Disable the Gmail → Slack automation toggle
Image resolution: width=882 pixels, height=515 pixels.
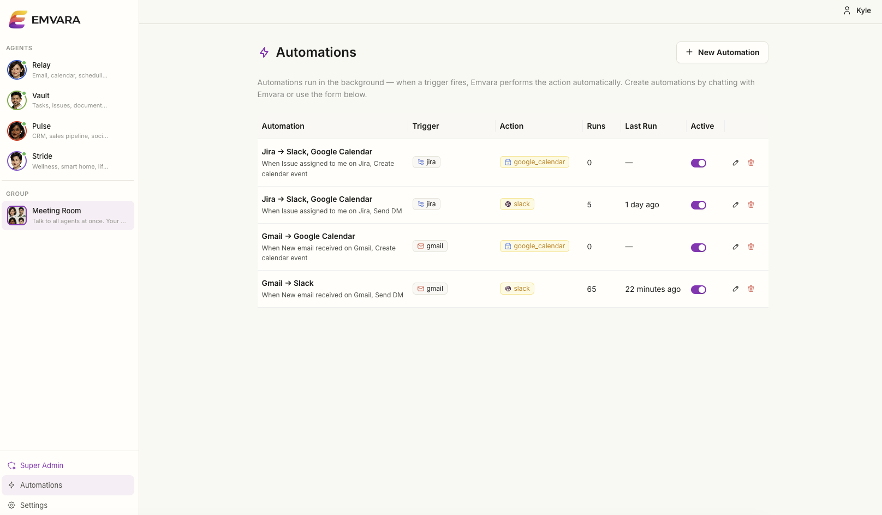click(x=699, y=290)
